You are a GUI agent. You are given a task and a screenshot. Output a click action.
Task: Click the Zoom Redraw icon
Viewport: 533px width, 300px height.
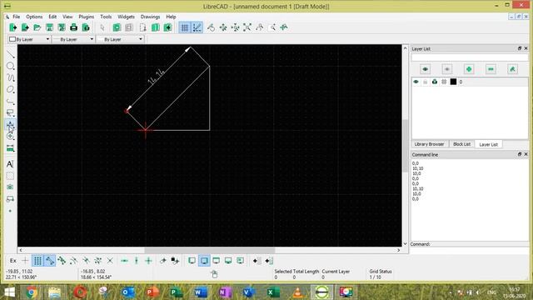point(211,27)
